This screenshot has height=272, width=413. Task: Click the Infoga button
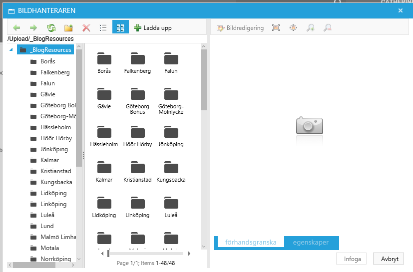[x=352, y=259]
